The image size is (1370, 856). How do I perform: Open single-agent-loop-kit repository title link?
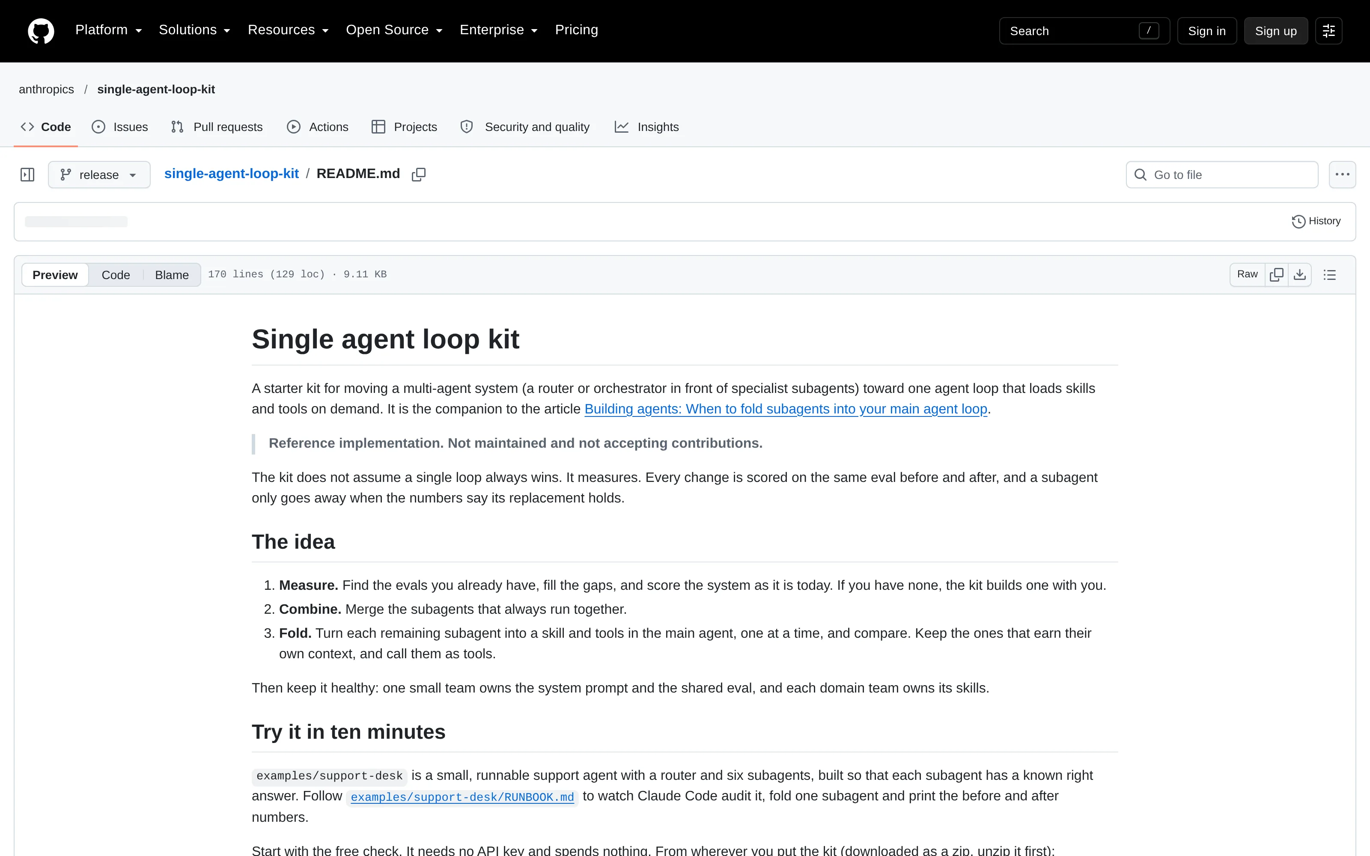click(x=156, y=89)
